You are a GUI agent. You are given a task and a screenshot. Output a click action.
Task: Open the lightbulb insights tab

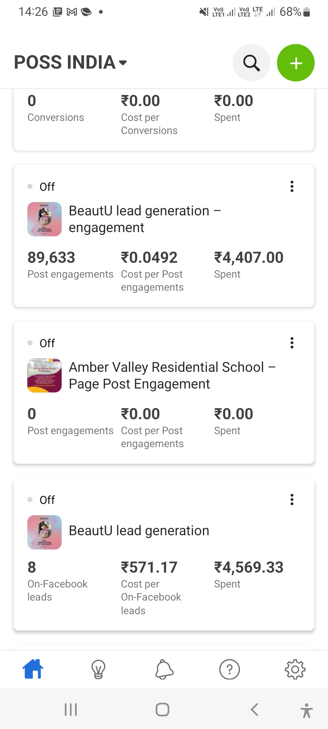(x=98, y=669)
